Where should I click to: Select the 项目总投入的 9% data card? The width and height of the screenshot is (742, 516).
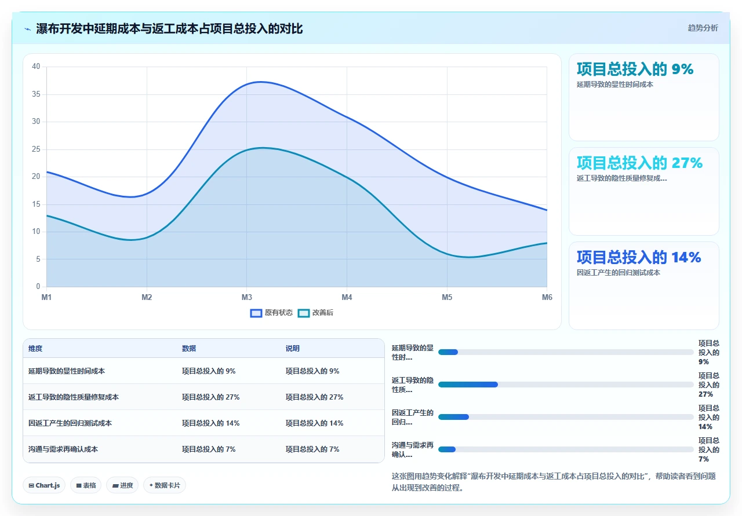644,97
